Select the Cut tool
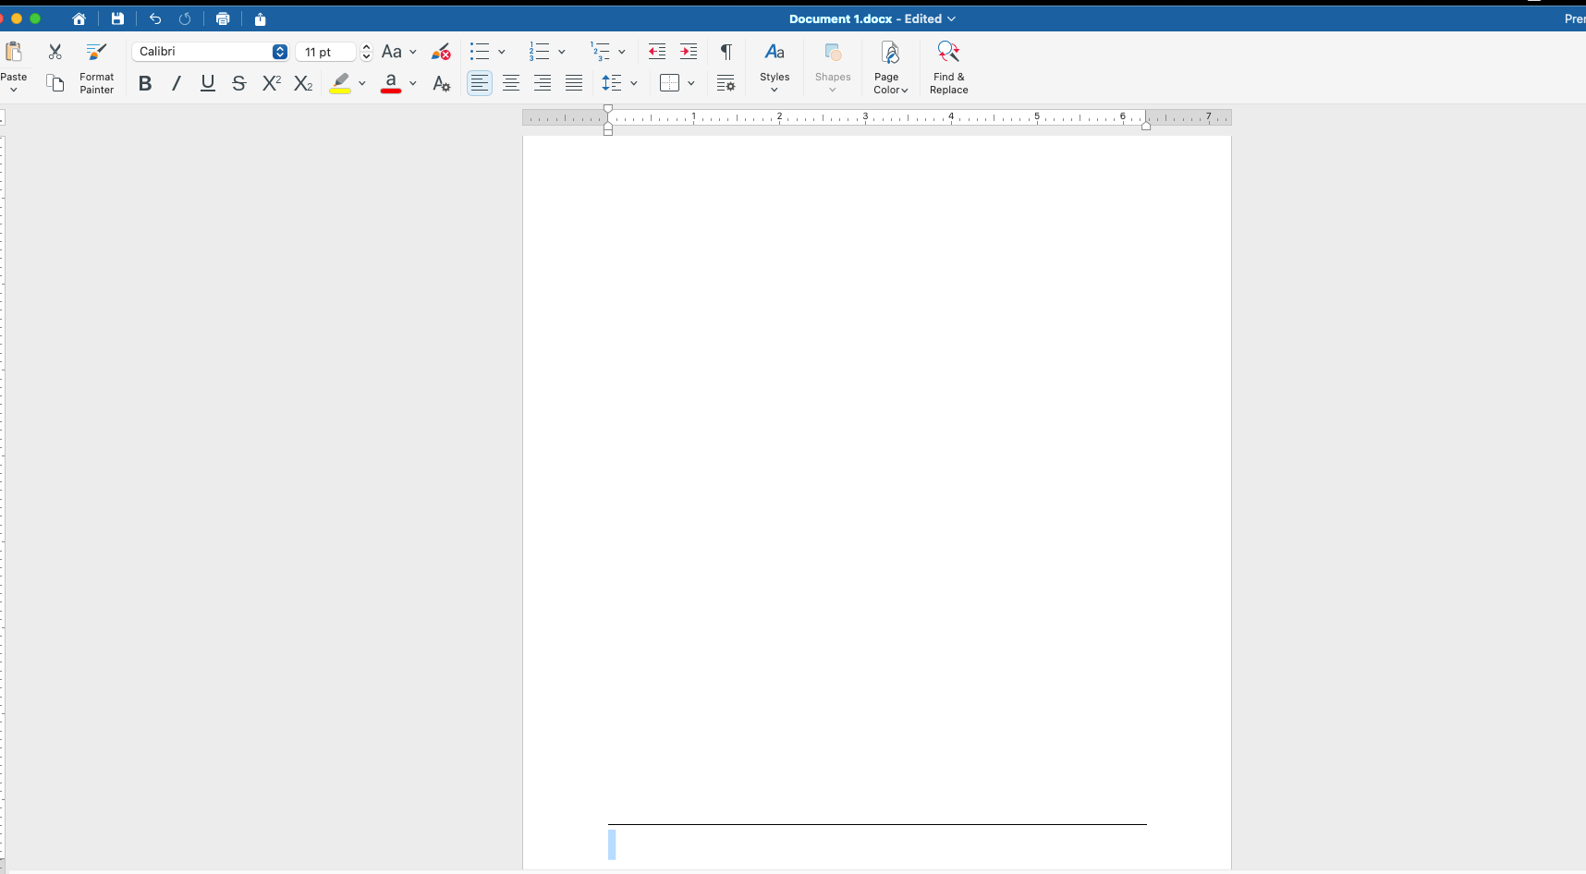 pyautogui.click(x=55, y=52)
